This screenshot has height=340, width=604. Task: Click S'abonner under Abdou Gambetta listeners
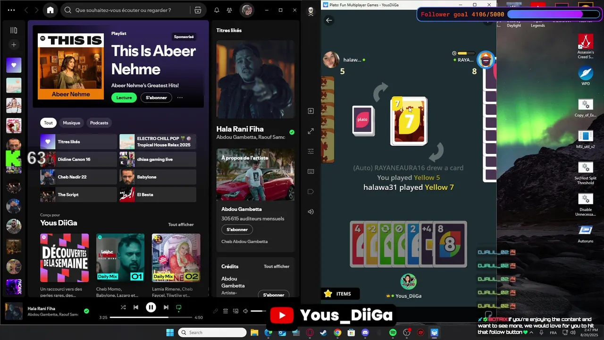[237, 229]
